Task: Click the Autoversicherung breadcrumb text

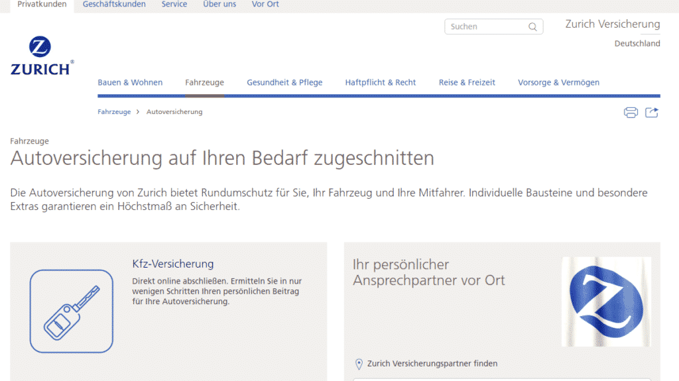Action: click(x=174, y=112)
